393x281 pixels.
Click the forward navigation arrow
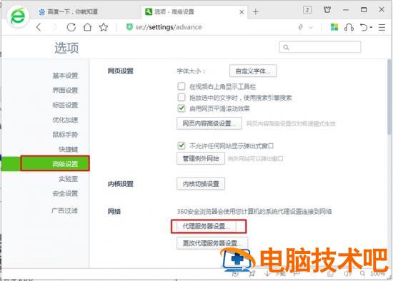tap(54, 27)
